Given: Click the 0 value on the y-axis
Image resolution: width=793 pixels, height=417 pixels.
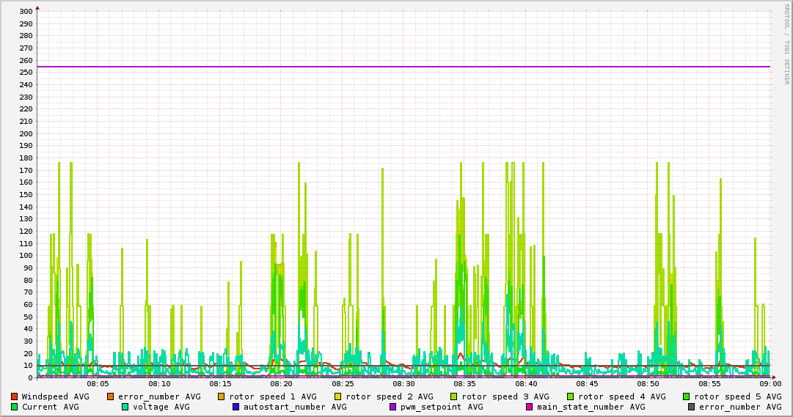Looking at the screenshot, I should [30, 377].
